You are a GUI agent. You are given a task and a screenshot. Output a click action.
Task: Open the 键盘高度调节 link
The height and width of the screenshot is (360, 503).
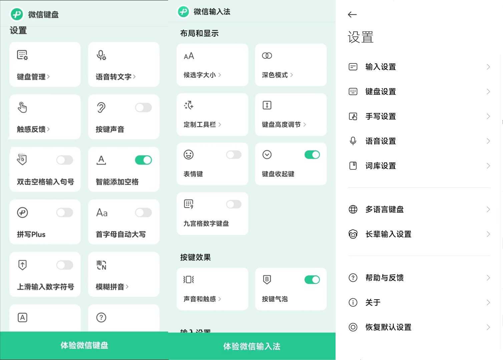284,124
